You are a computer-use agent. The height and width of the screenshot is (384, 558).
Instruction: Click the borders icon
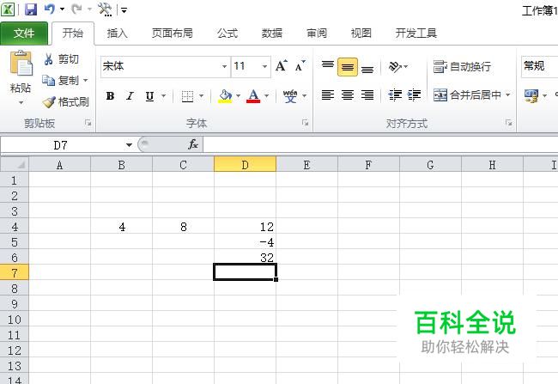(187, 96)
